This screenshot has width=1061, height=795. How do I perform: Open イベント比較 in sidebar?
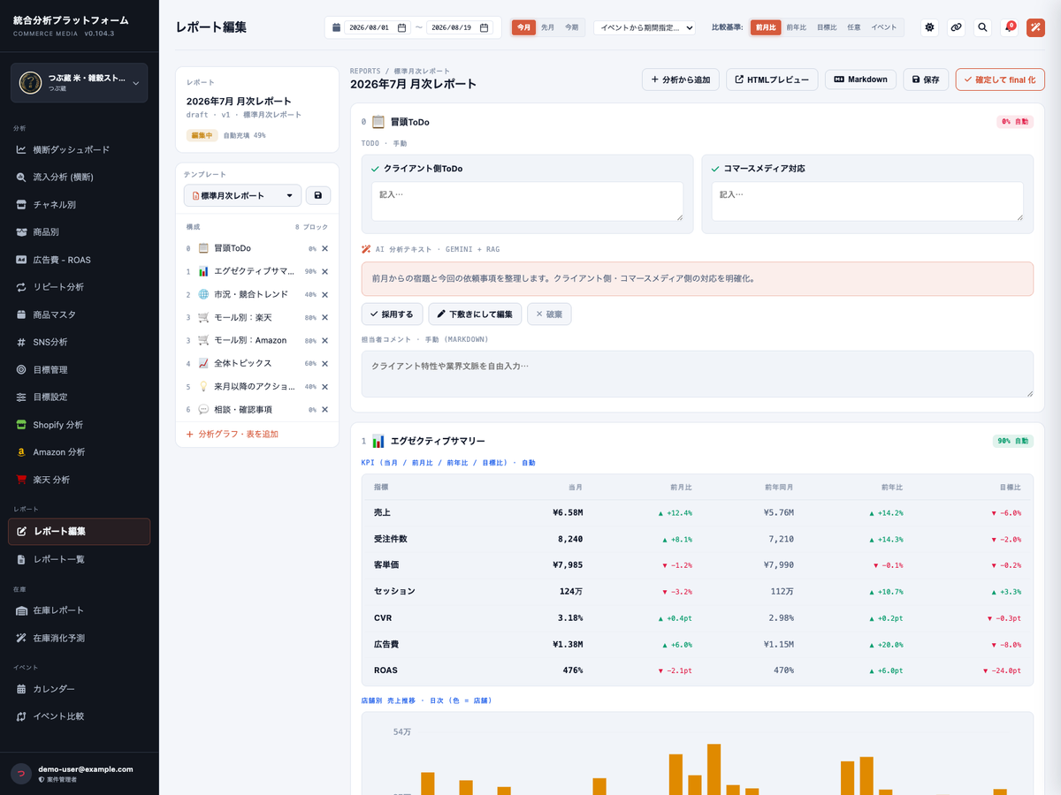pos(80,716)
